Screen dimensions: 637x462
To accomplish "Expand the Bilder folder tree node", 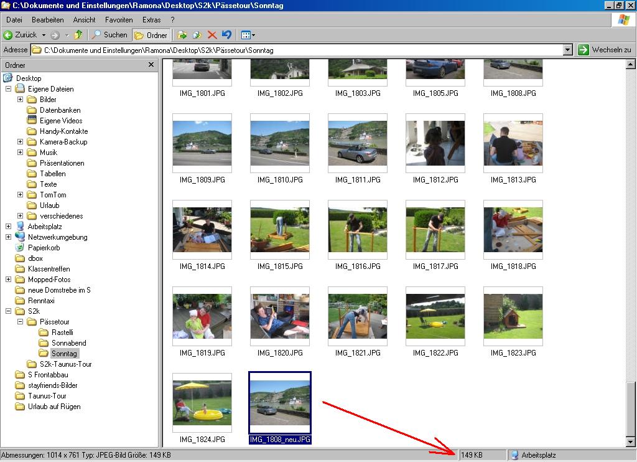I will click(20, 100).
